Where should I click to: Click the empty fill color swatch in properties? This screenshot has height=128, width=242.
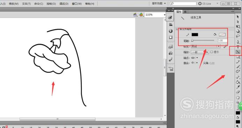pyautogui.click(x=222, y=35)
